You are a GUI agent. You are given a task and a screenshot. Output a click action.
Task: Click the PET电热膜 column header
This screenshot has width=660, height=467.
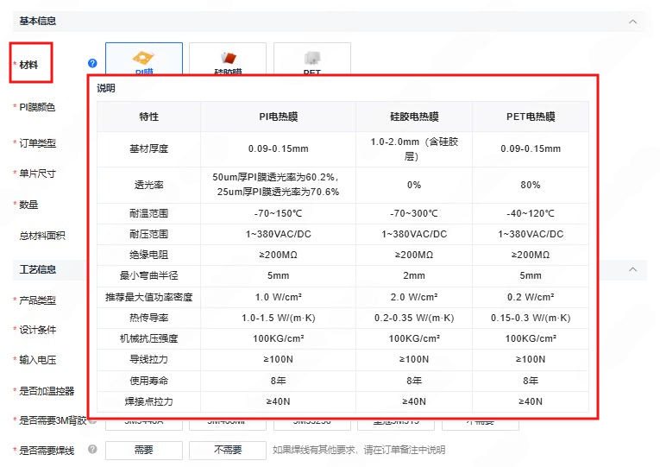coord(530,117)
